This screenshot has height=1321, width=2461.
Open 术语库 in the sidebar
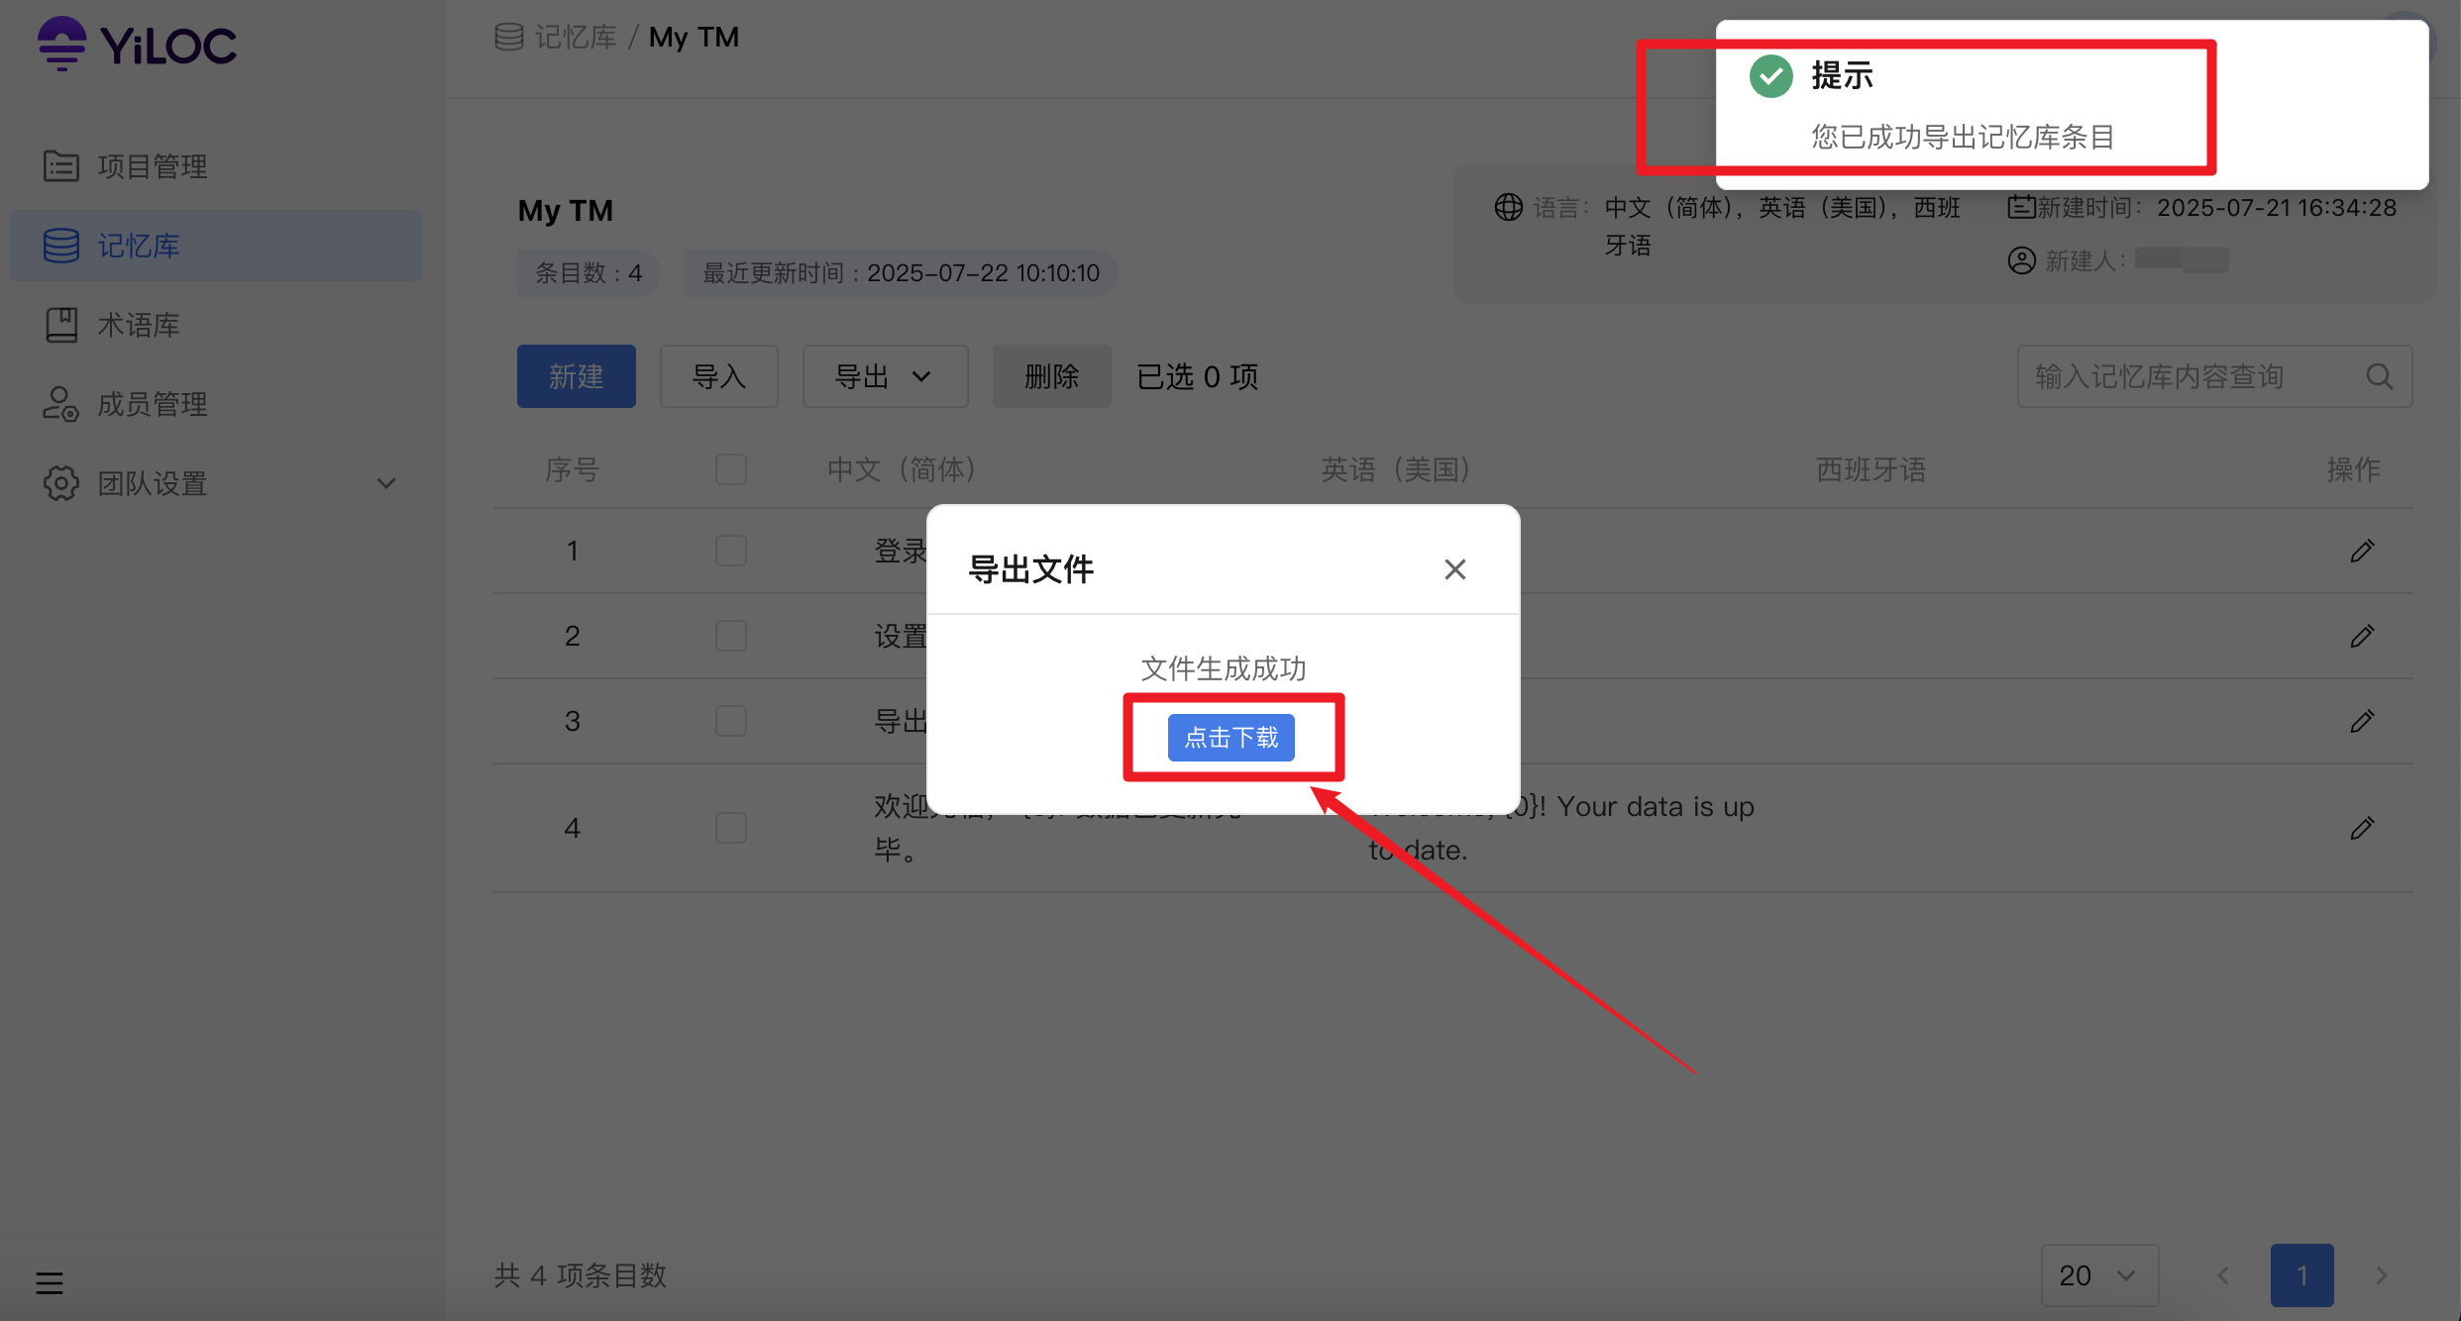coord(216,325)
